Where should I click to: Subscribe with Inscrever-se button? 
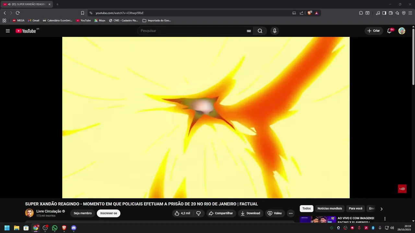pyautogui.click(x=109, y=213)
